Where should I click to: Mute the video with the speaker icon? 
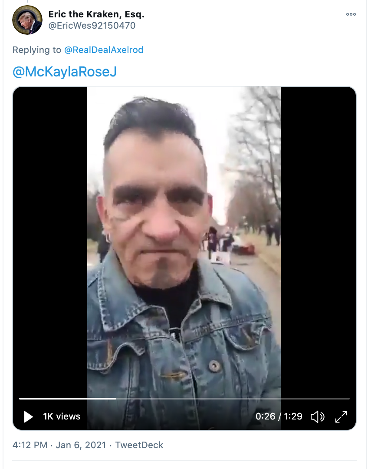coord(318,416)
